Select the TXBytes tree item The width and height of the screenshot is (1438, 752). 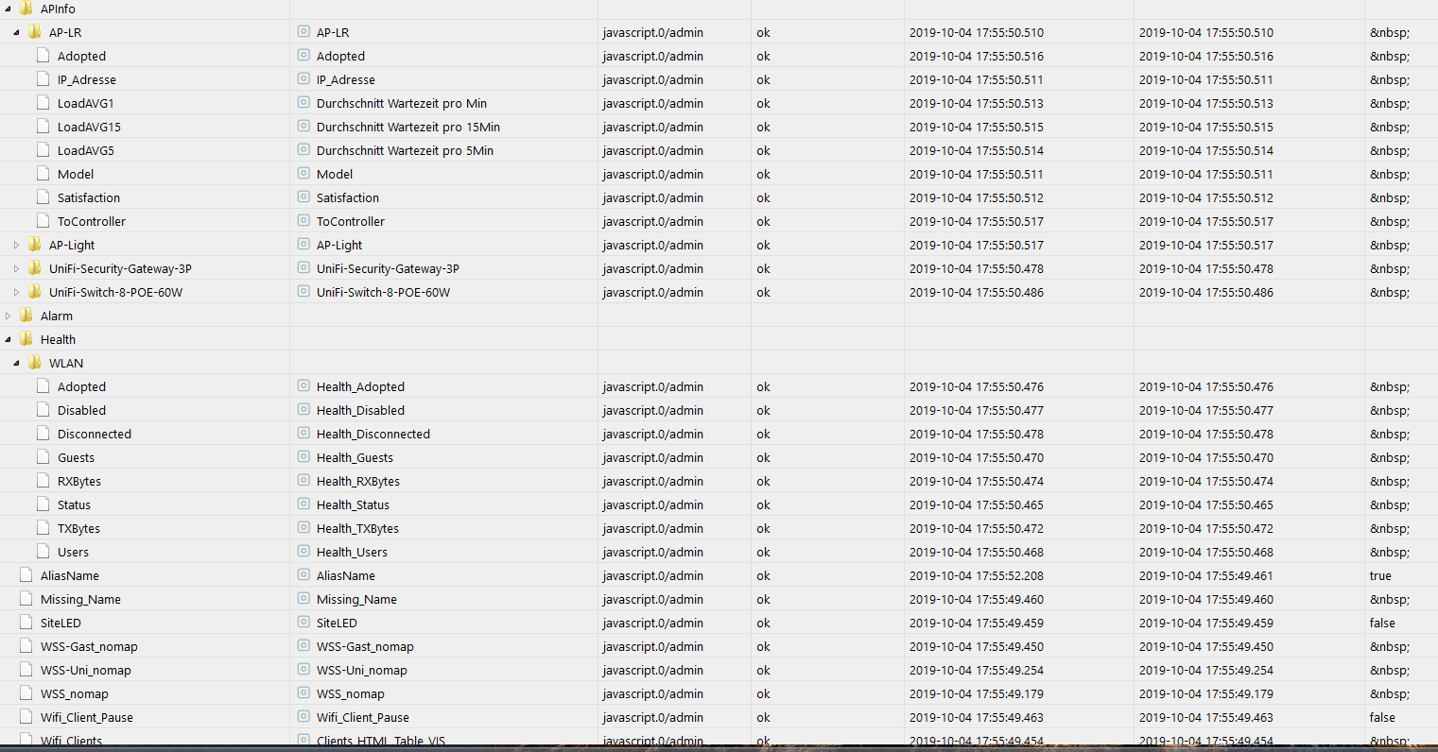(78, 528)
